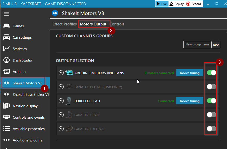Click the ShakeIt Bass Shaker V3 icon
Screen dimensions: 227x149
coord(7,94)
